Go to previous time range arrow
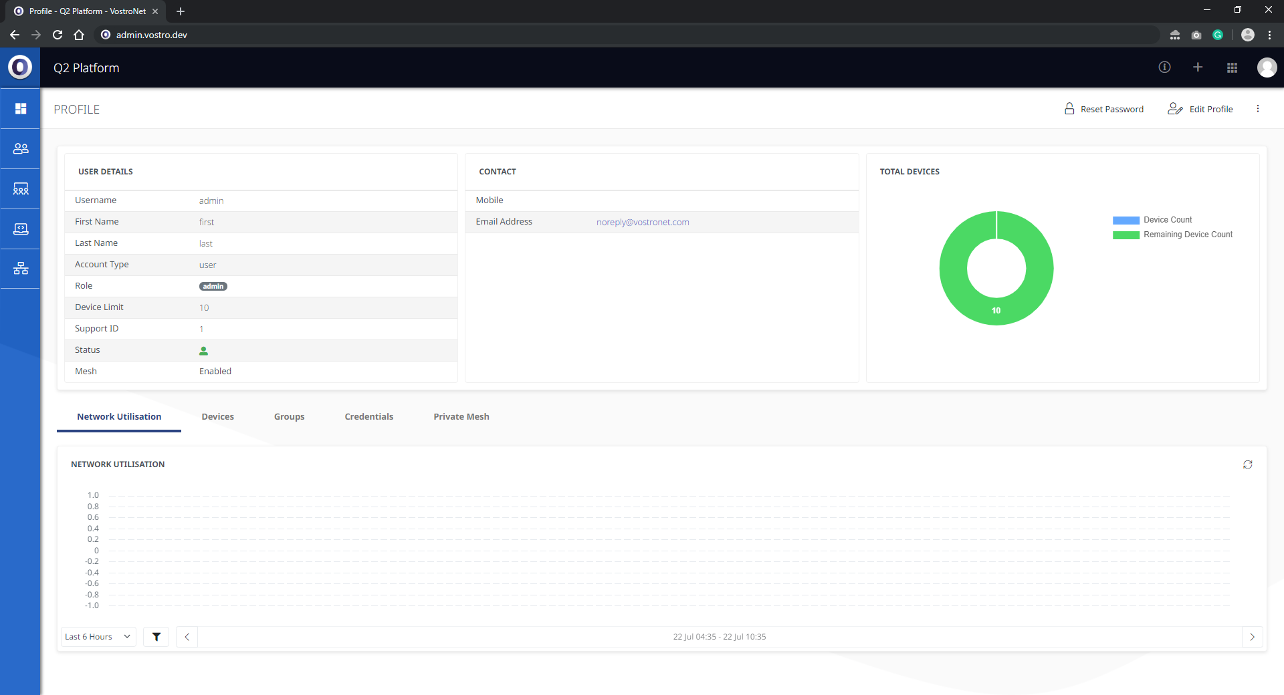Screen dimensions: 1284x695 [187, 637]
